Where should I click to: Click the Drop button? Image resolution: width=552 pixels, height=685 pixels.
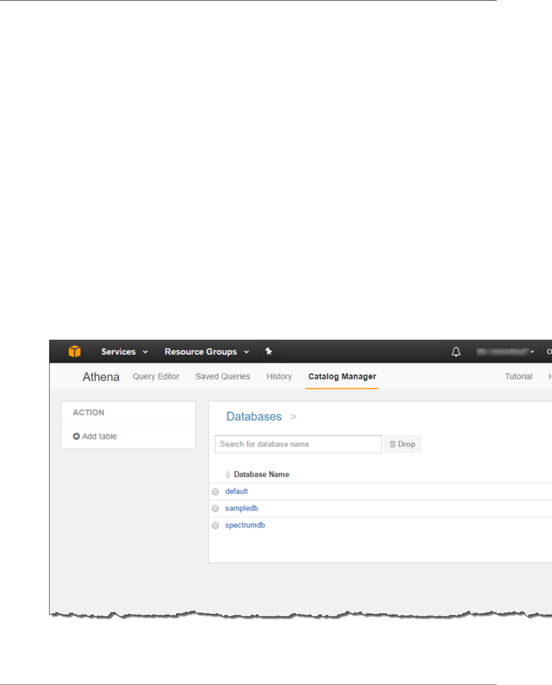click(402, 444)
